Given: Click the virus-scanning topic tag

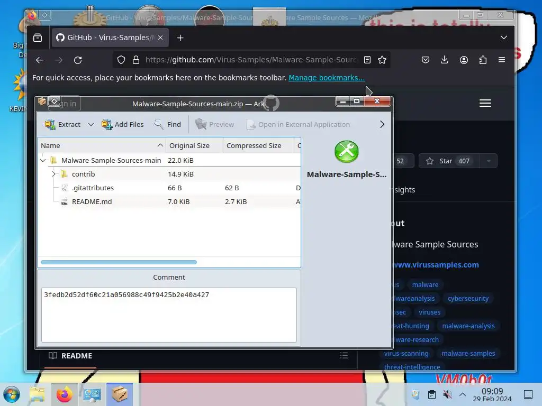Looking at the screenshot, I should click(x=406, y=354).
